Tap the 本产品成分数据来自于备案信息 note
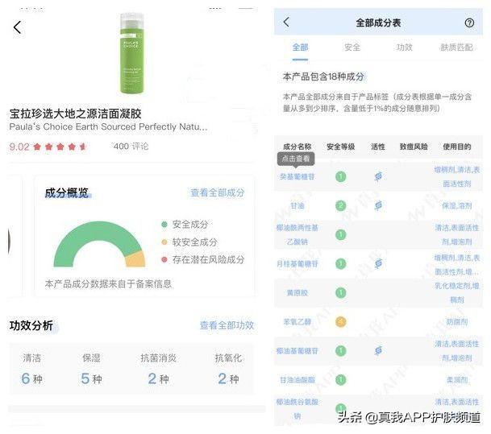This screenshot has height=434, width=491. (x=108, y=283)
